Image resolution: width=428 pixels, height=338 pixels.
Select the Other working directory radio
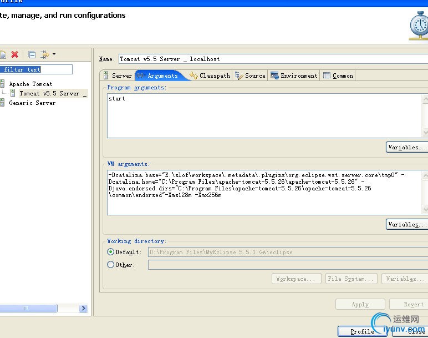click(x=110, y=265)
